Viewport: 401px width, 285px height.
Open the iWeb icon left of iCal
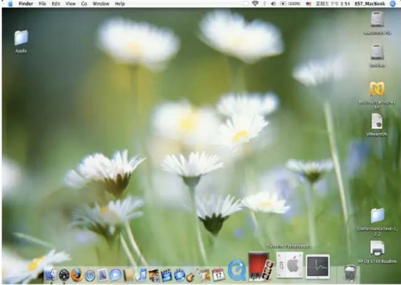point(204,275)
